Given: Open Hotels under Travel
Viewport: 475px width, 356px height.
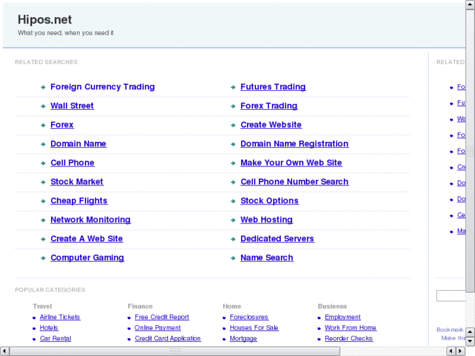Looking at the screenshot, I should (x=49, y=328).
